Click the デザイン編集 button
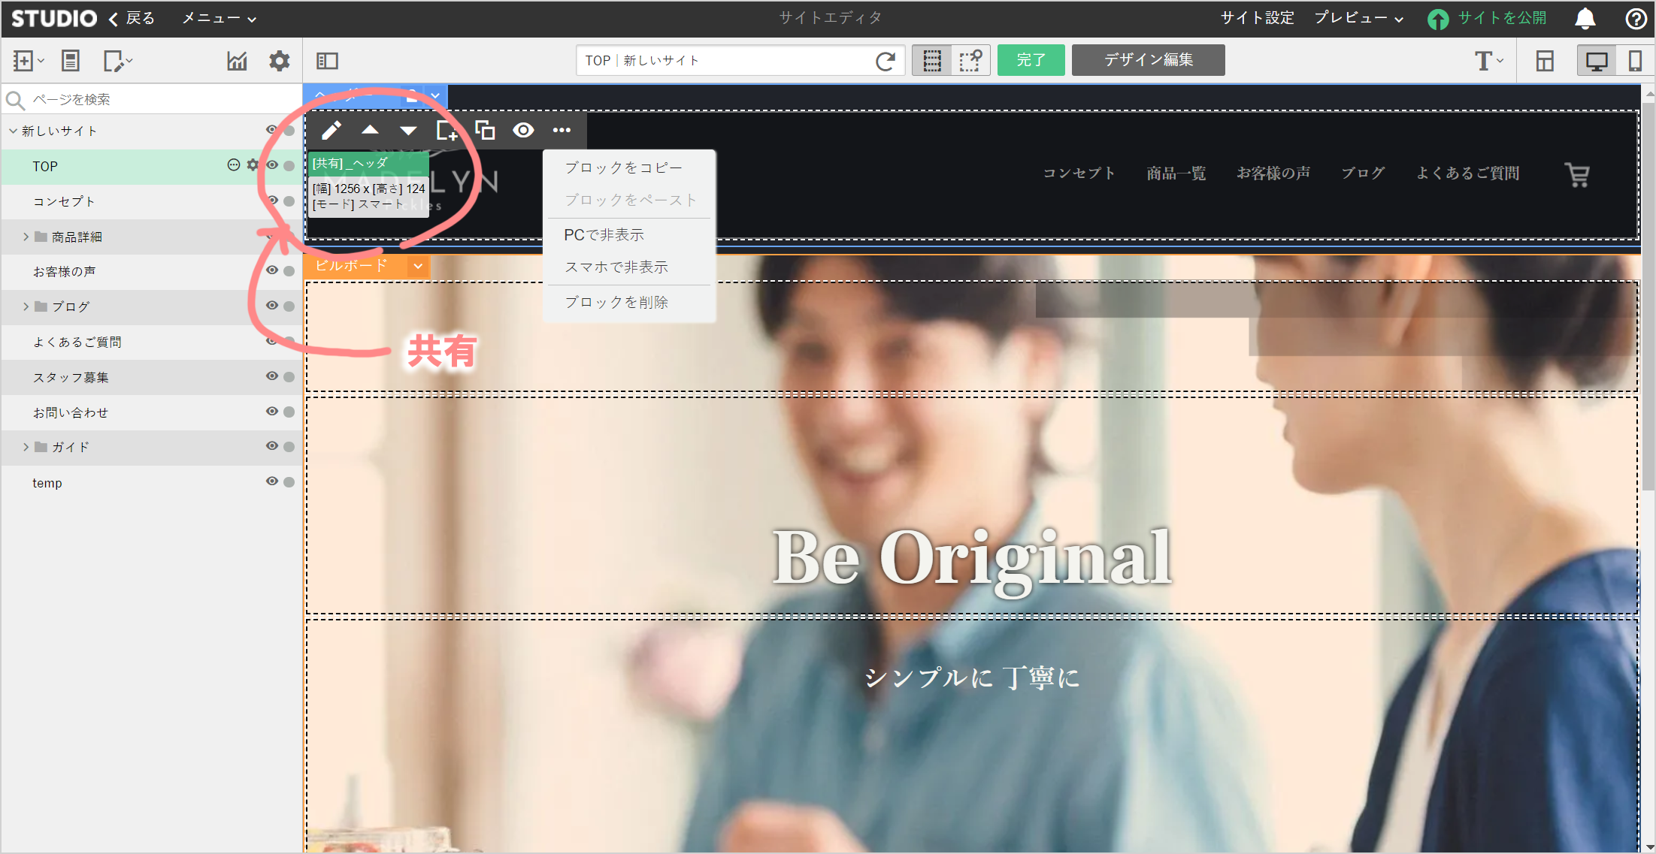This screenshot has width=1656, height=854. point(1148,60)
